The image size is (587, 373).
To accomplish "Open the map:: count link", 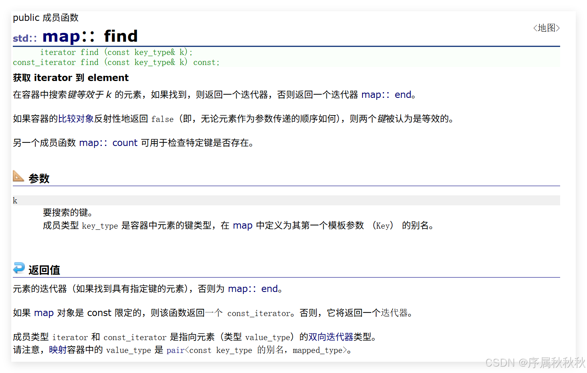I will point(108,143).
